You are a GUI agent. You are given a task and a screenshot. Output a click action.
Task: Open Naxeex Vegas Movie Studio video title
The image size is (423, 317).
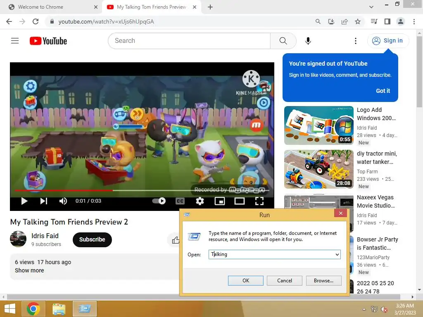[x=375, y=201]
